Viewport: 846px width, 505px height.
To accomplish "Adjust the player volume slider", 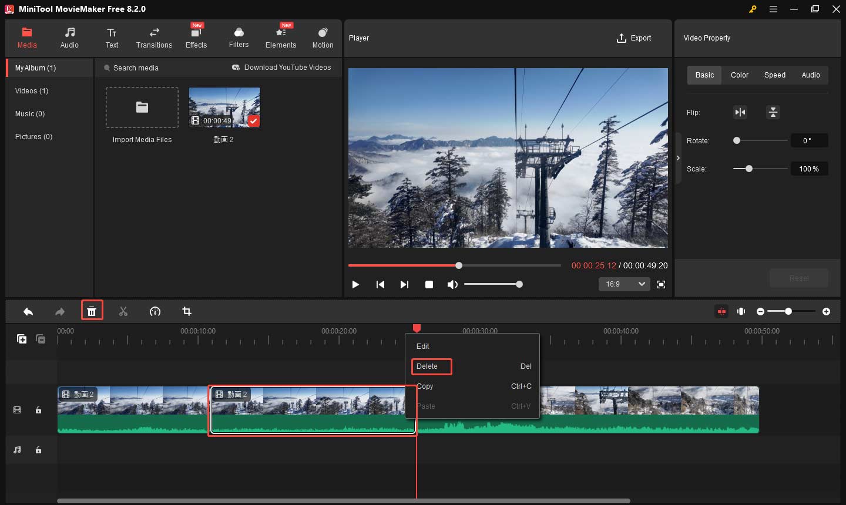I will coord(492,284).
